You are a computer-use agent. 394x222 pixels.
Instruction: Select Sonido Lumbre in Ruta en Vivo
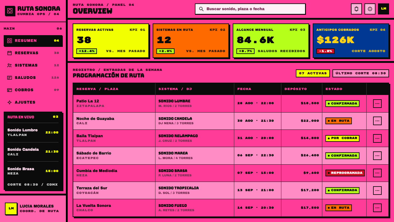pos(33,132)
